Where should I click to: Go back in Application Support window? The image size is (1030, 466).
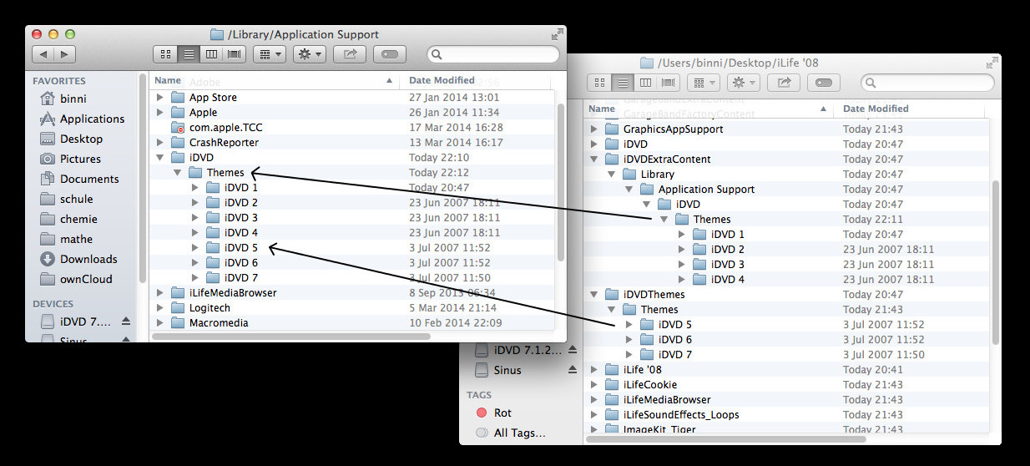pyautogui.click(x=43, y=54)
